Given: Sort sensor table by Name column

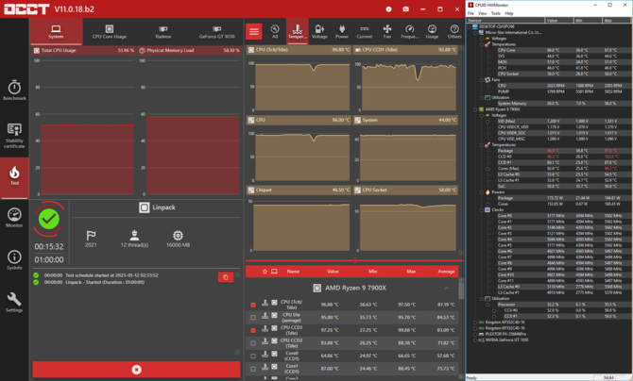Looking at the screenshot, I should 293,272.
